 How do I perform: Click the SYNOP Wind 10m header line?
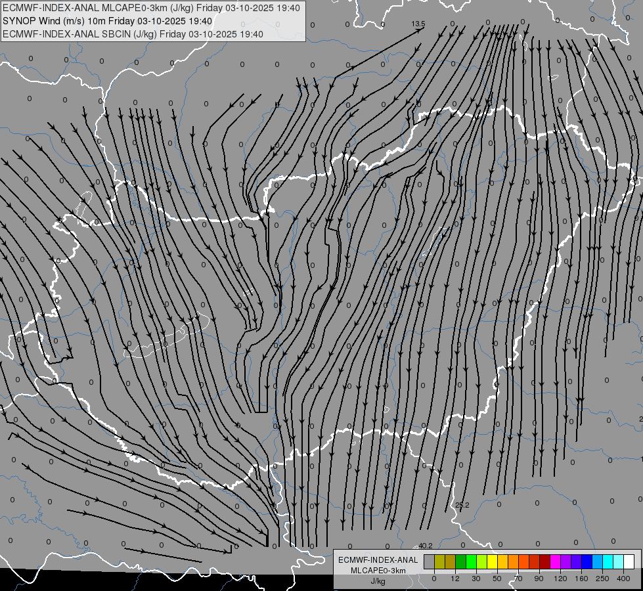click(x=108, y=21)
